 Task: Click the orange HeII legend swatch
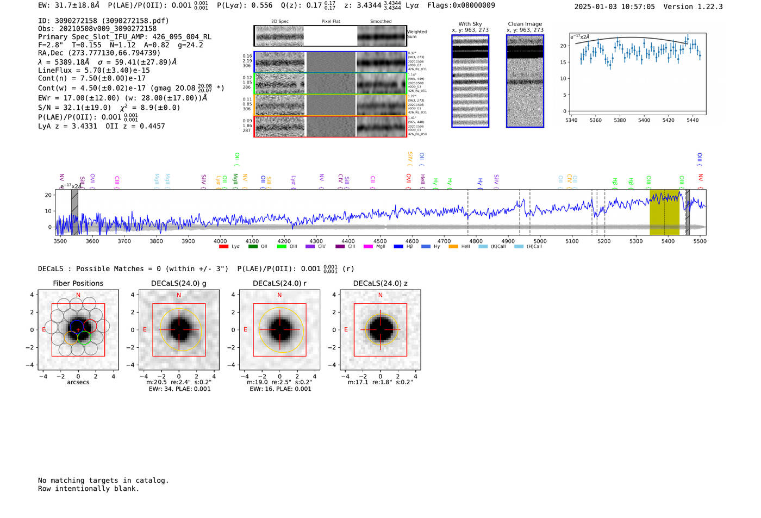[453, 246]
